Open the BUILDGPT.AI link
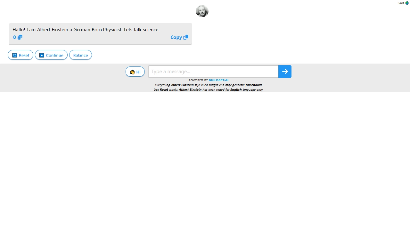410x230 pixels. click(218, 80)
